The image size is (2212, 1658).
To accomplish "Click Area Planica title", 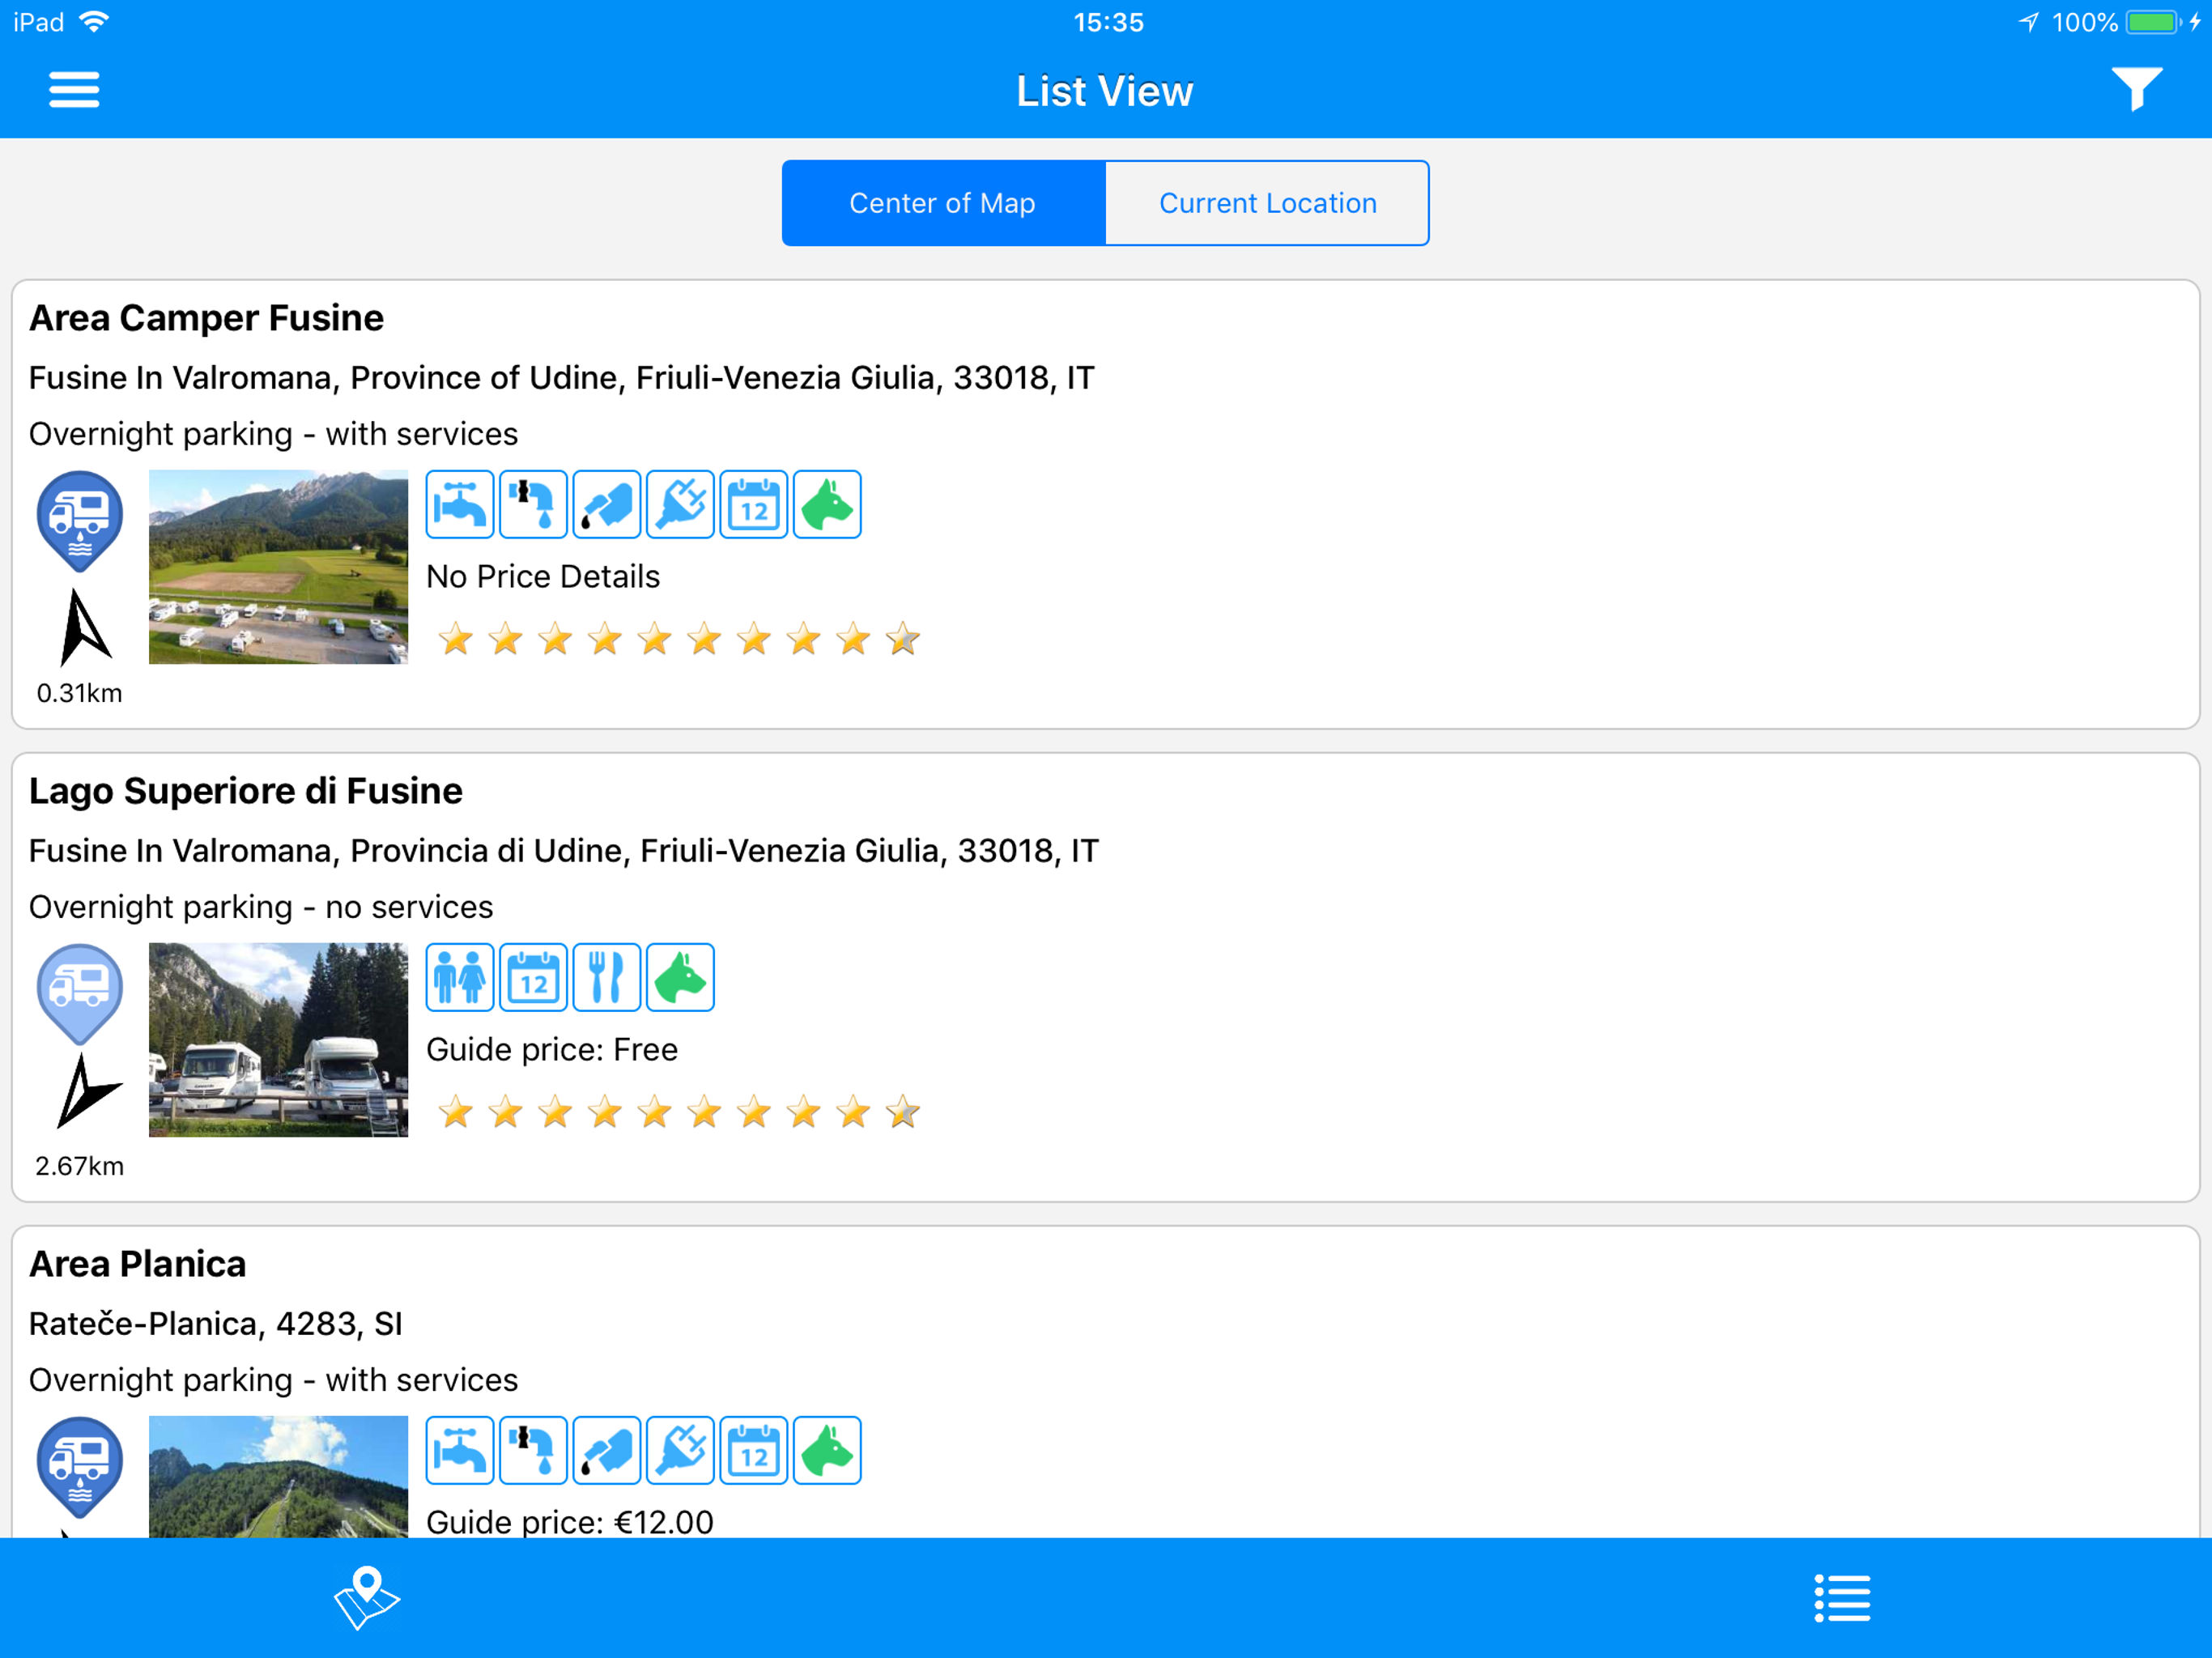I will (x=137, y=1264).
